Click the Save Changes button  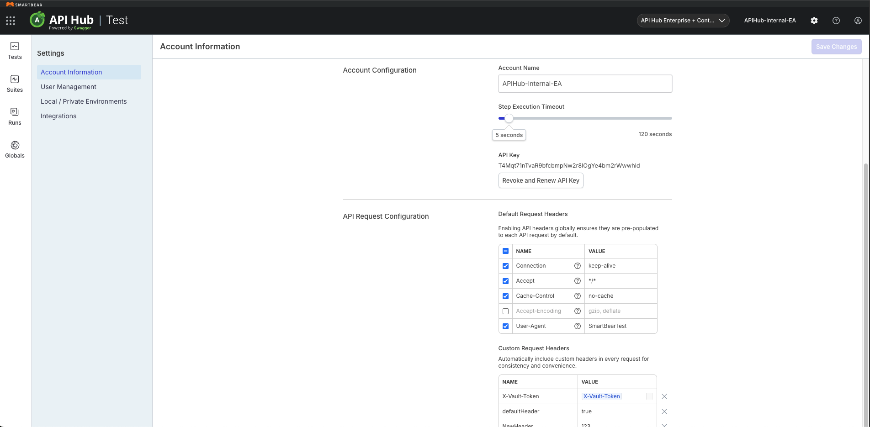point(836,47)
